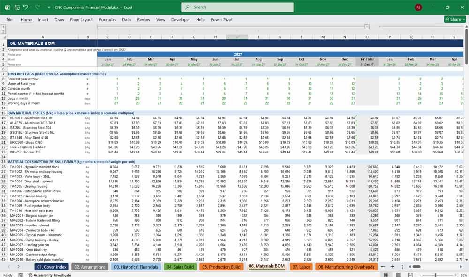Screen dimensions: 469x277
Task: Click 'MV-2007 - Landing gear pin' row label
Action: point(29,245)
